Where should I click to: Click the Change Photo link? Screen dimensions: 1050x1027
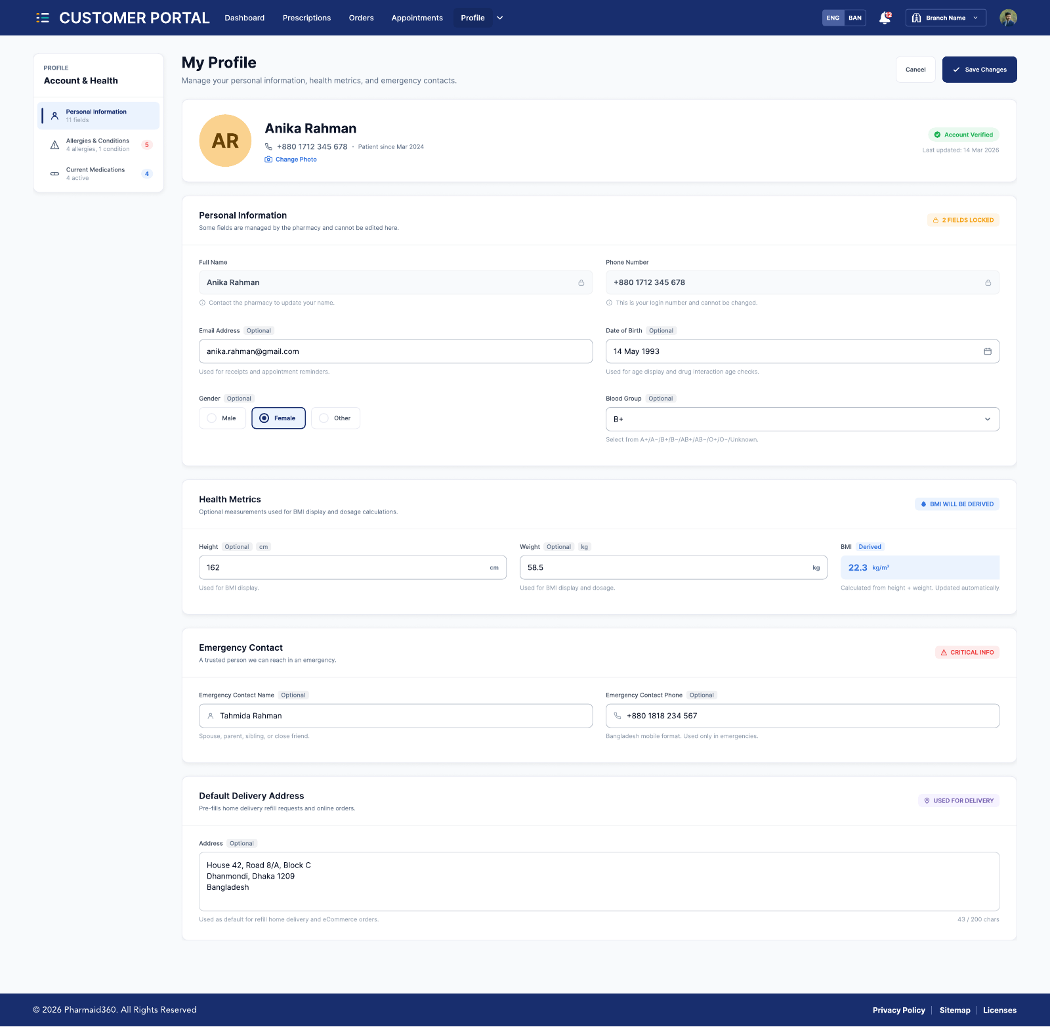pos(296,160)
